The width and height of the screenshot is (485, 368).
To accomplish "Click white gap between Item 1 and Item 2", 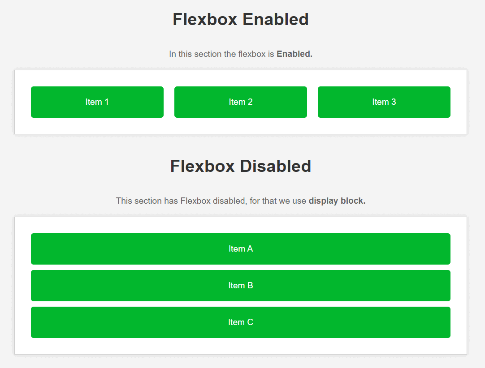I will coord(169,102).
